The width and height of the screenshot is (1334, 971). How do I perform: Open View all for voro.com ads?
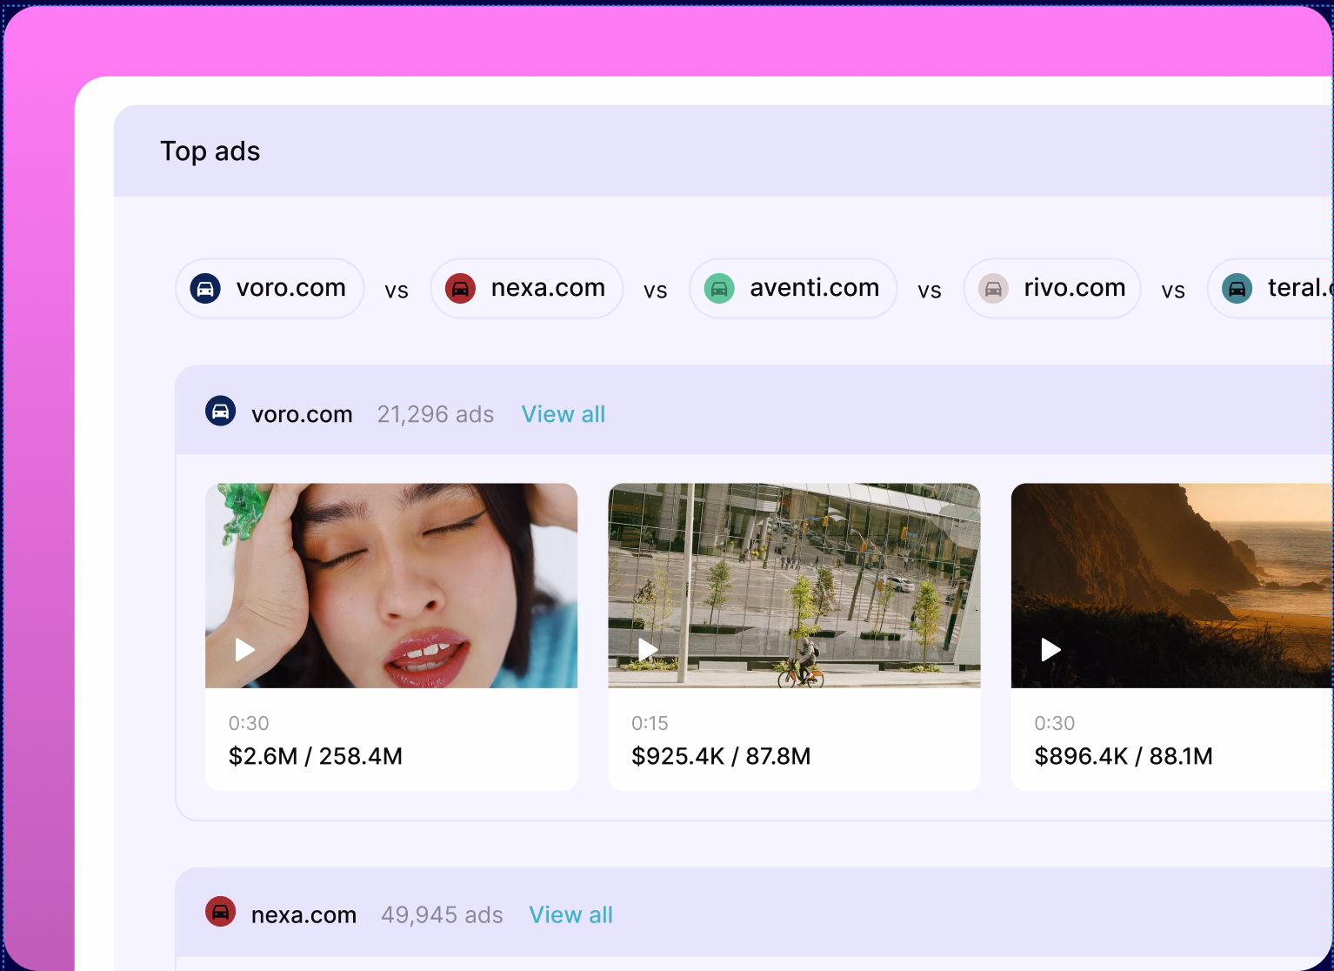(564, 414)
